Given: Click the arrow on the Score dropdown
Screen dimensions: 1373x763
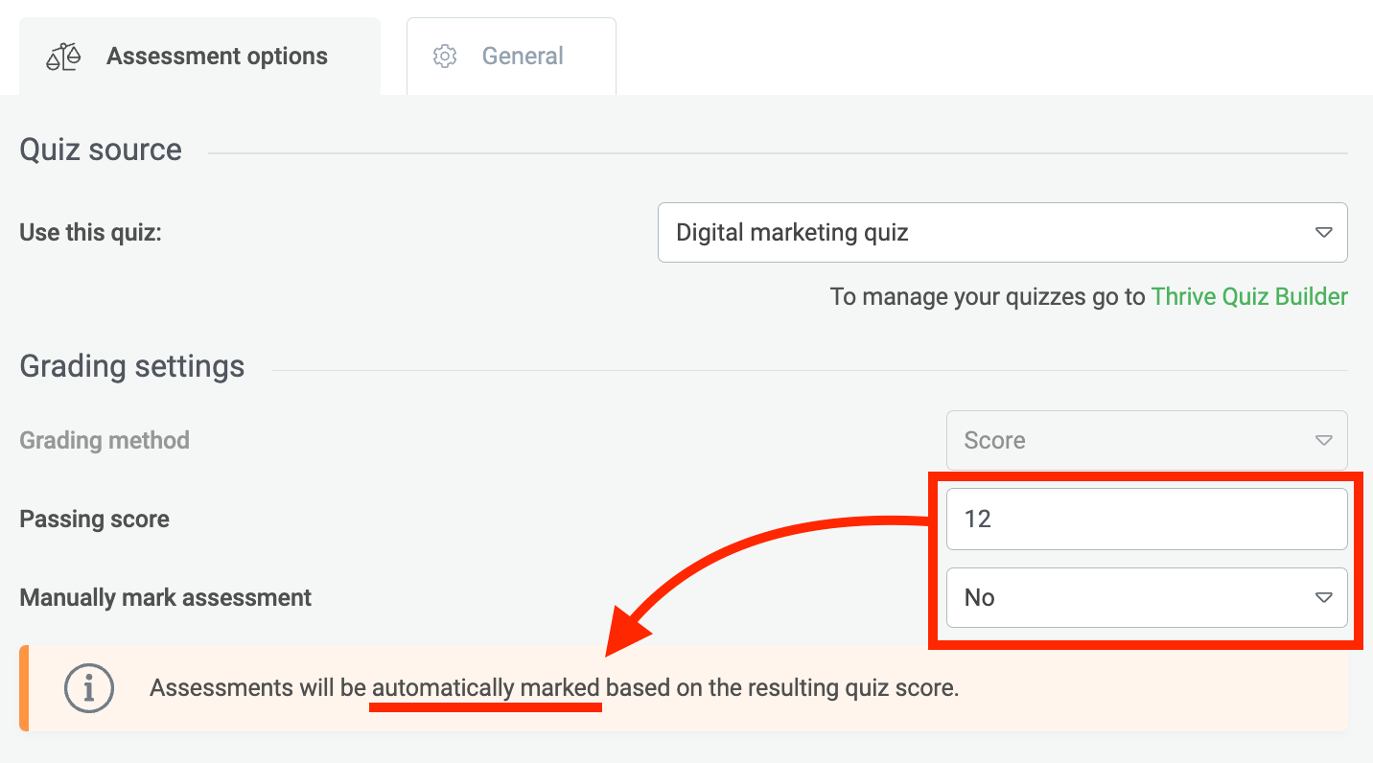Looking at the screenshot, I should pos(1323,440).
